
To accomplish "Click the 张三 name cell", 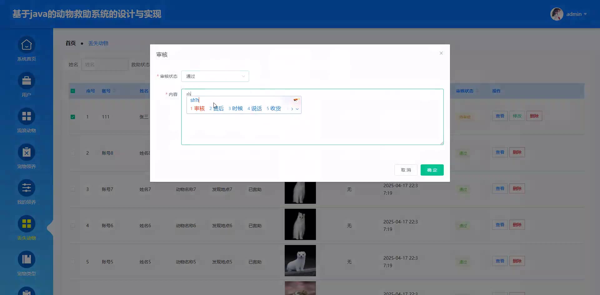I will coord(144,117).
